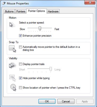
Task: Click the Cancel button
Action: (x=66, y=101)
